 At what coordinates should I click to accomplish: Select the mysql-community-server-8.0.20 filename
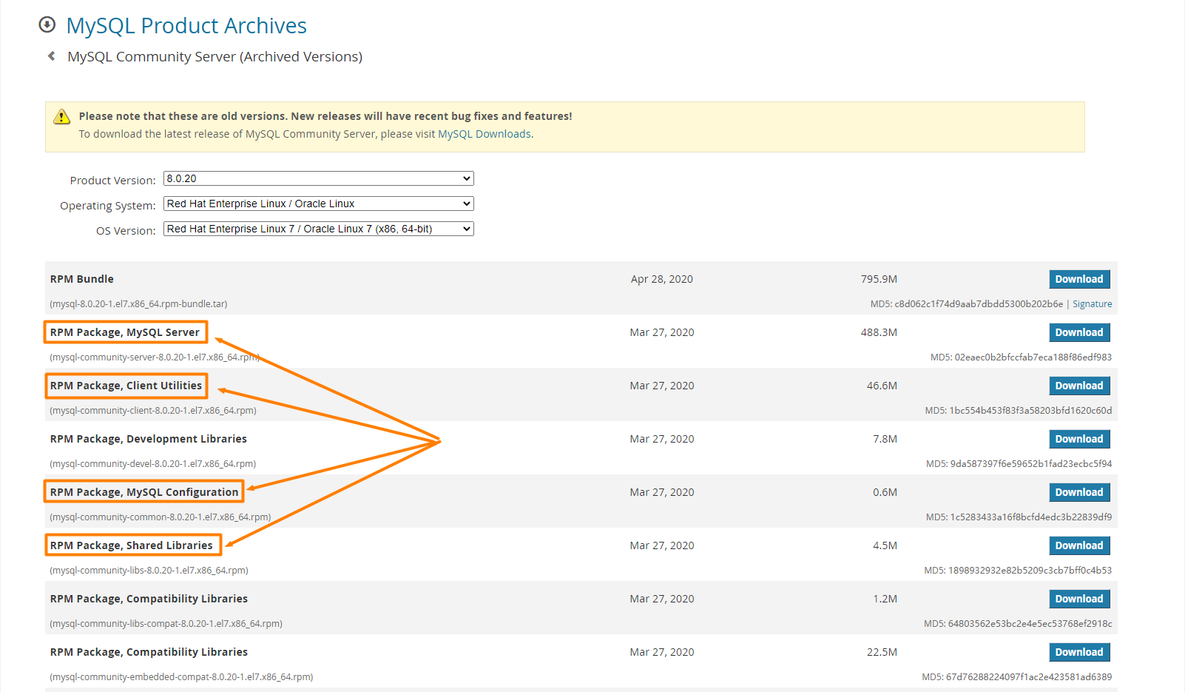pyautogui.click(x=155, y=357)
